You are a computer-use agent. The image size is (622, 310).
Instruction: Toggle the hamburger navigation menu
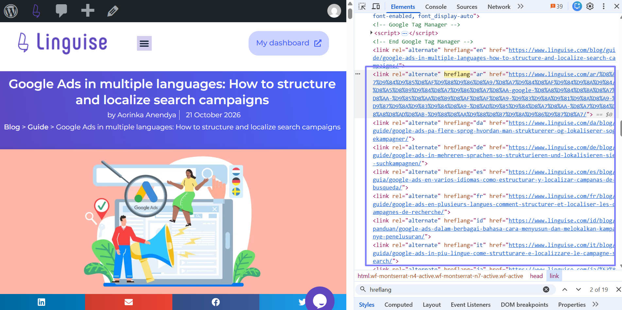[x=144, y=43]
